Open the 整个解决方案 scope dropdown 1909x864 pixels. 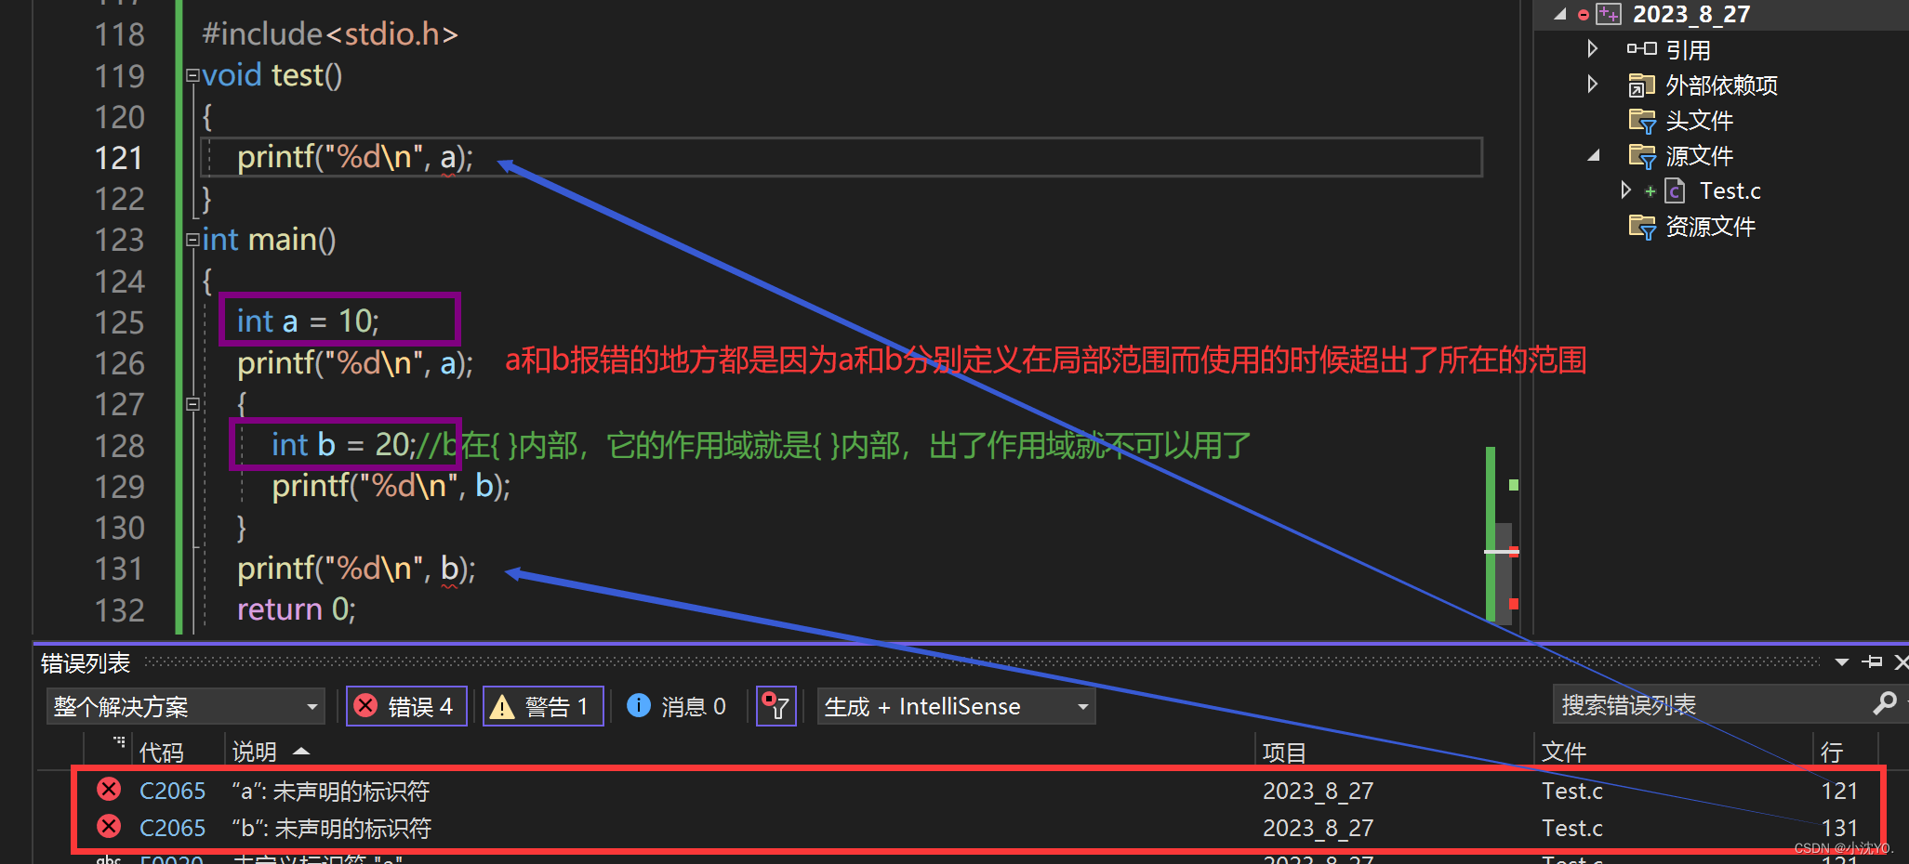click(185, 707)
